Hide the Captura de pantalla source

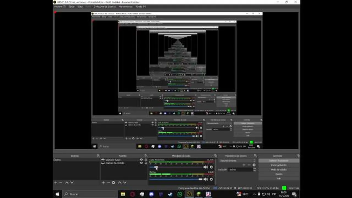click(x=141, y=163)
